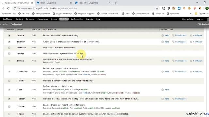This screenshot has height=117, width=209.
Task: Click the first extension icon right of the star
Action: pyautogui.click(x=163, y=8)
